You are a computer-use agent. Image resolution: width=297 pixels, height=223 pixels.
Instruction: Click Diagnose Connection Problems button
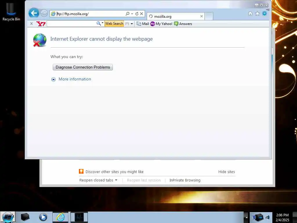point(83,67)
